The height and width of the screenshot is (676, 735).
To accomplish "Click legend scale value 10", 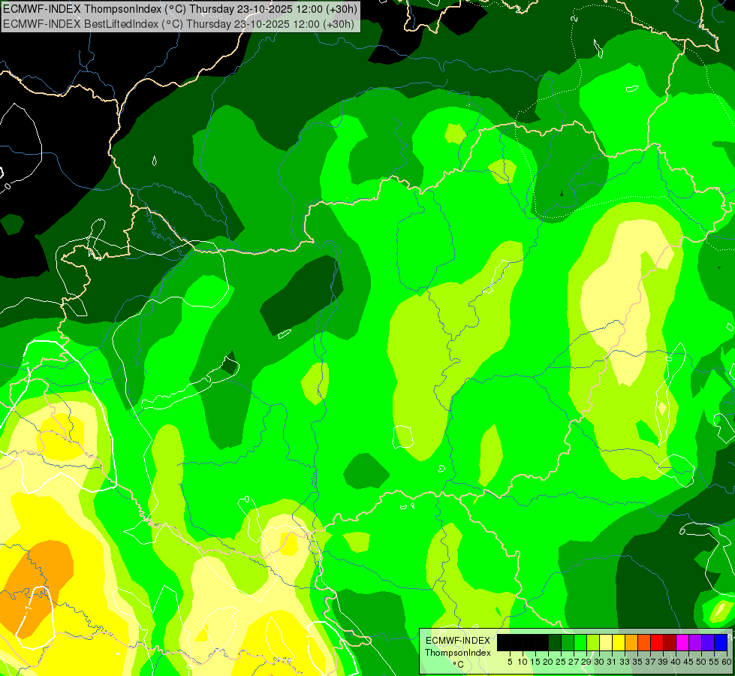I will [523, 662].
